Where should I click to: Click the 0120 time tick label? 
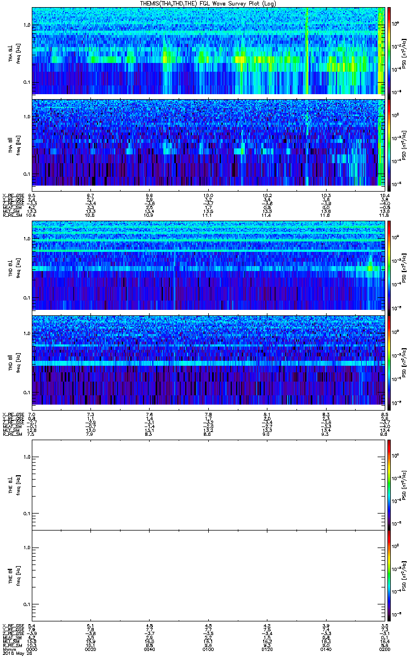pos(267,648)
